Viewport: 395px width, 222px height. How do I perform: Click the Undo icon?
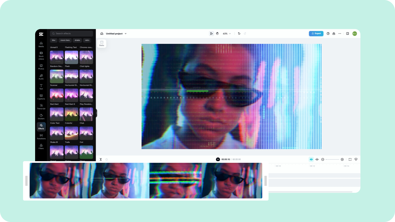[x=239, y=33]
